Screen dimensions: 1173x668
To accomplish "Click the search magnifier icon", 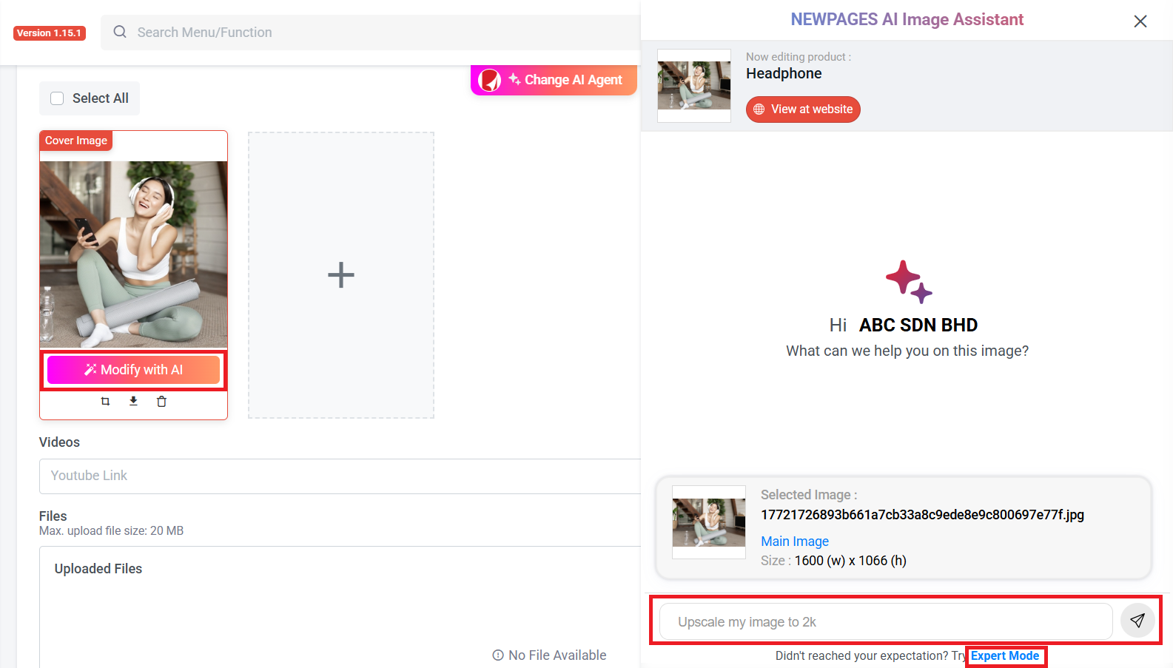I will coord(120,32).
